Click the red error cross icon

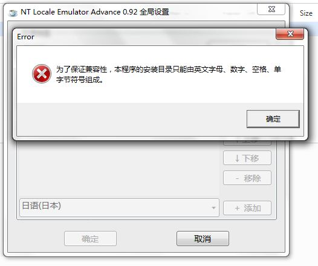(42, 74)
